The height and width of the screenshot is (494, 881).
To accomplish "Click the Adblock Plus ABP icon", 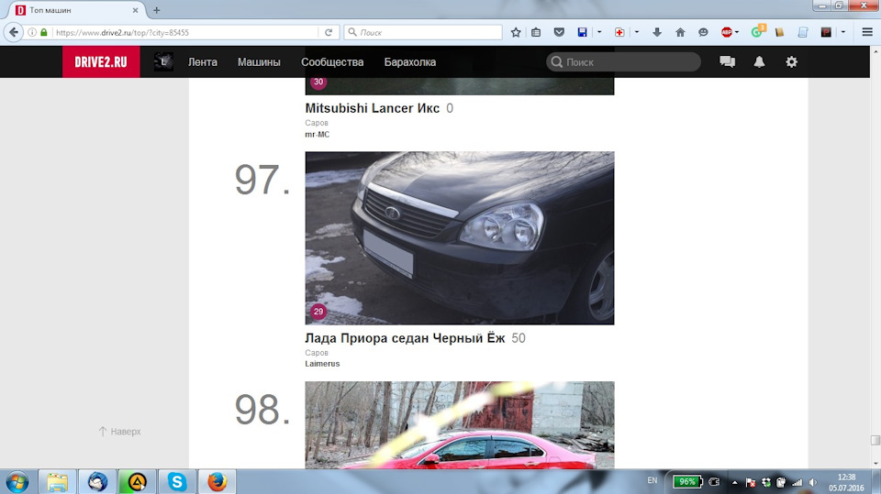I will tap(727, 33).
